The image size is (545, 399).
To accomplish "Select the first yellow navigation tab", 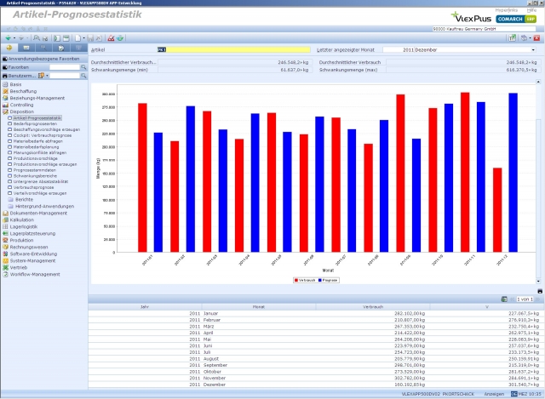I will [10, 49].
